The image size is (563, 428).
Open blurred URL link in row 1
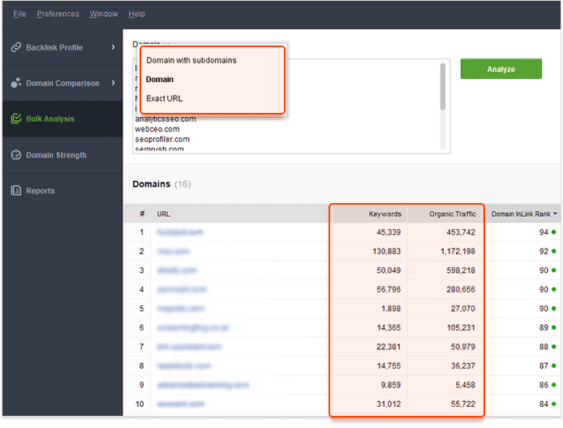[180, 232]
